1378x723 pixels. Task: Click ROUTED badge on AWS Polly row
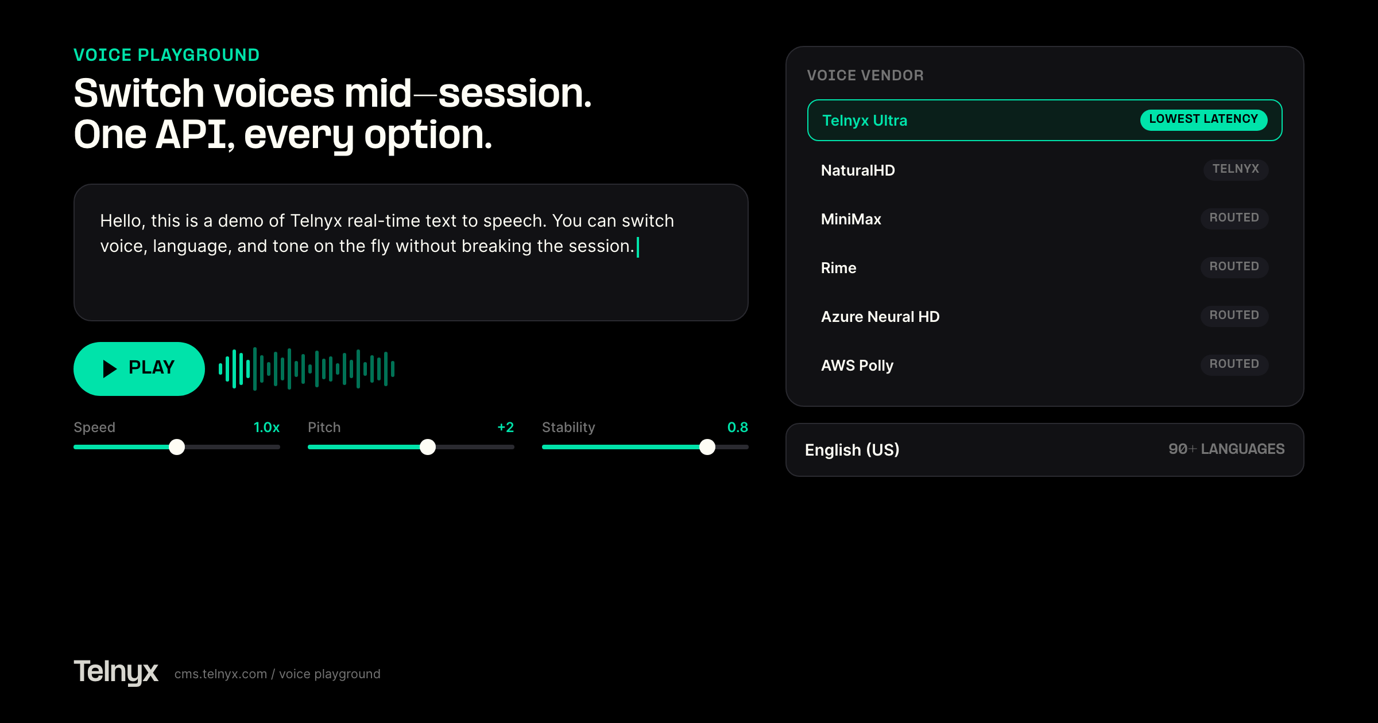[1234, 364]
